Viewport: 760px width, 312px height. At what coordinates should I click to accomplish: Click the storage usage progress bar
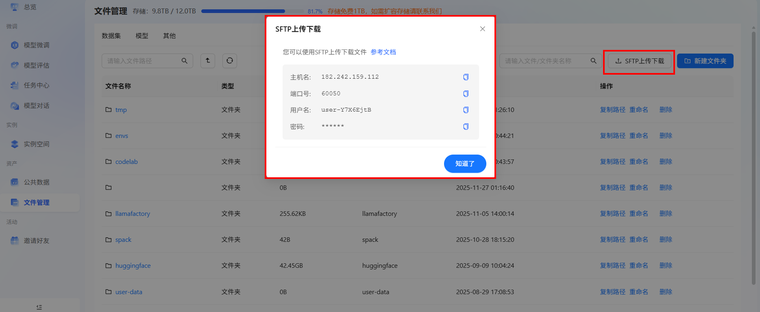(x=253, y=11)
